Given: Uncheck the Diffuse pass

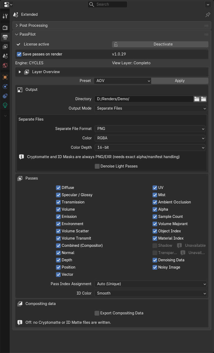Looking at the screenshot, I should pyautogui.click(x=58, y=188).
